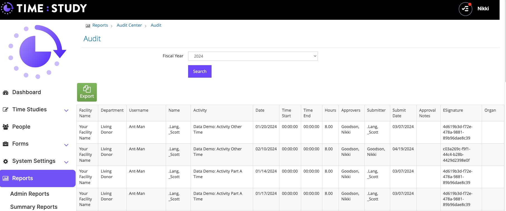Open Nikki user menu
The image size is (506, 211).
tap(483, 9)
